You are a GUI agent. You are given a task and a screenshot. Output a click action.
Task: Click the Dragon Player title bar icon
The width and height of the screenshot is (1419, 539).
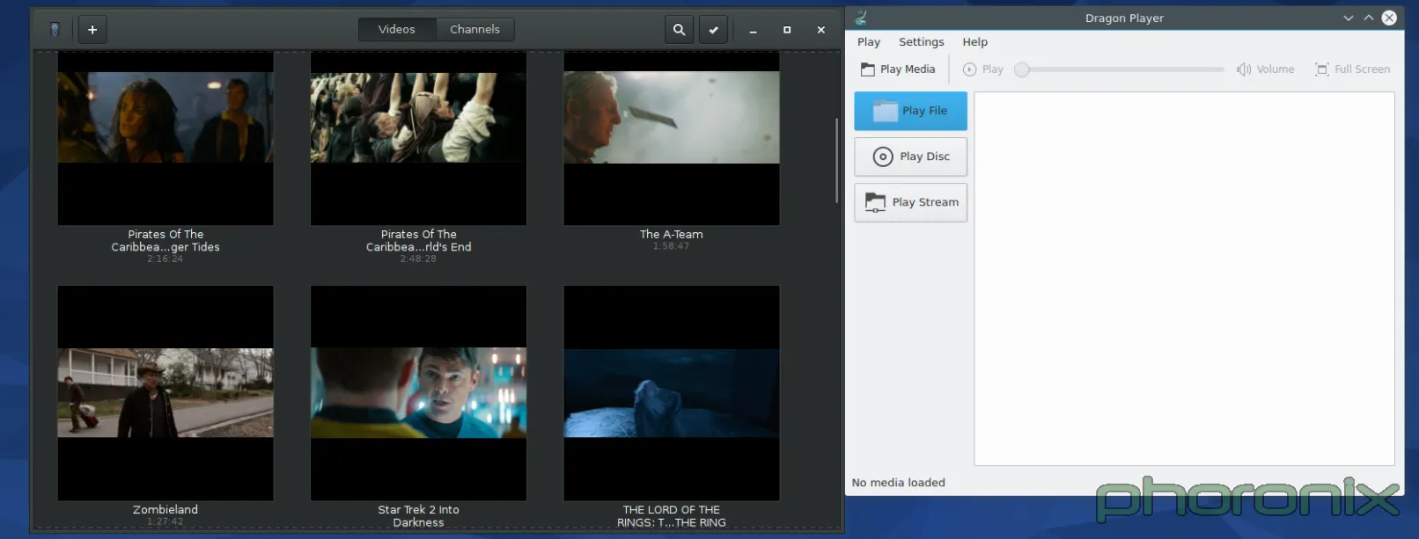pyautogui.click(x=861, y=18)
